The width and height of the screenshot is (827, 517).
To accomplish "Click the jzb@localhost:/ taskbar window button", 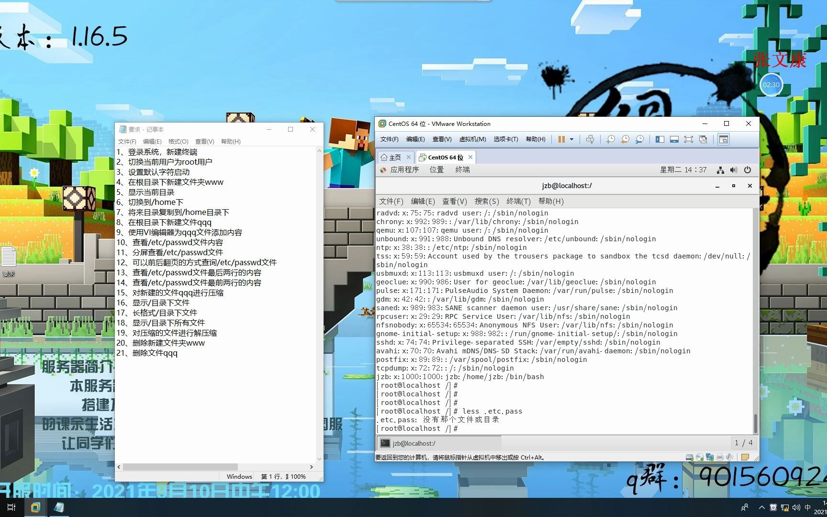I will pyautogui.click(x=439, y=443).
